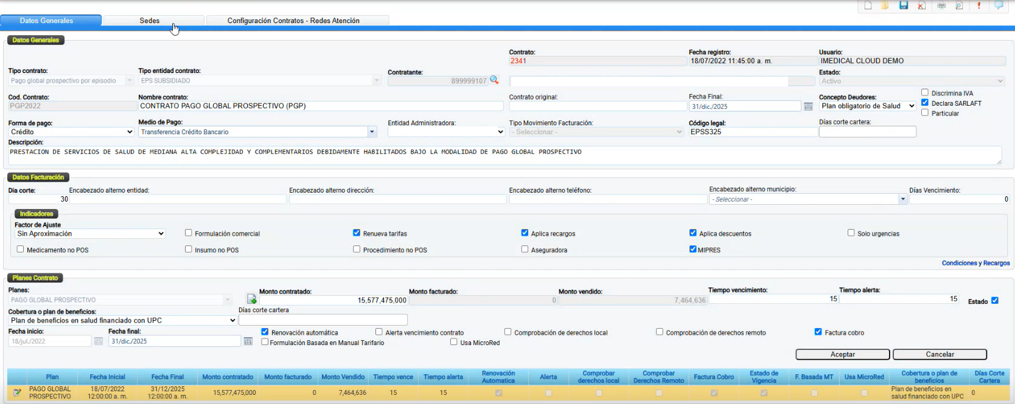The image size is (1015, 404).
Task: Open Condiciones y Recargos link
Action: 975,263
